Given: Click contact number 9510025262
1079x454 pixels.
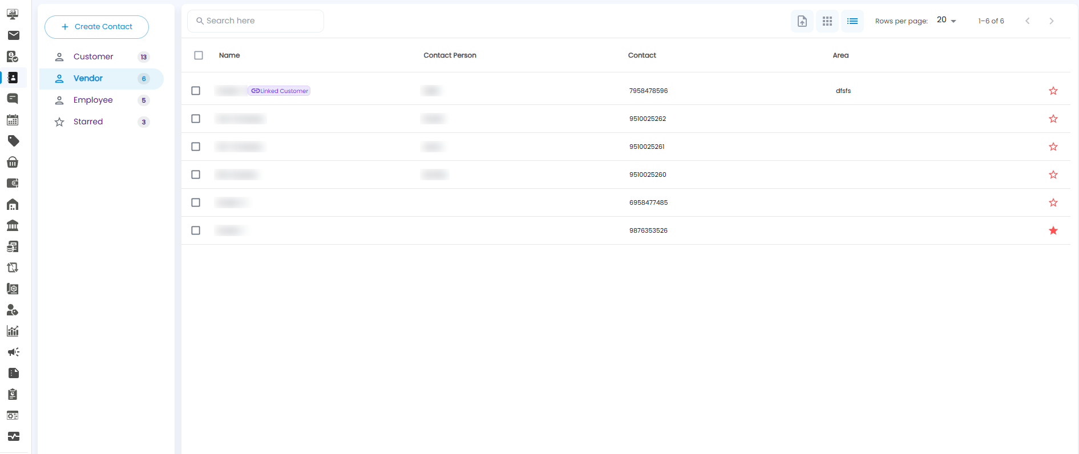Looking at the screenshot, I should coord(648,119).
